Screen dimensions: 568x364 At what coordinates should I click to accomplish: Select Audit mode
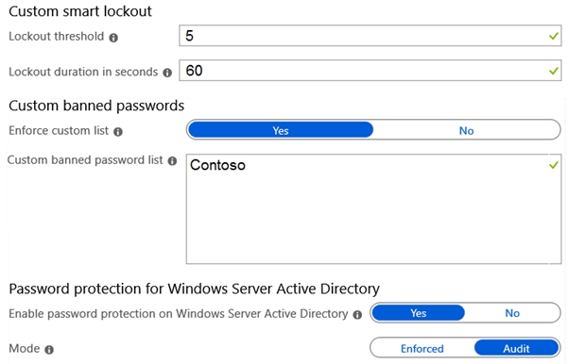point(516,348)
